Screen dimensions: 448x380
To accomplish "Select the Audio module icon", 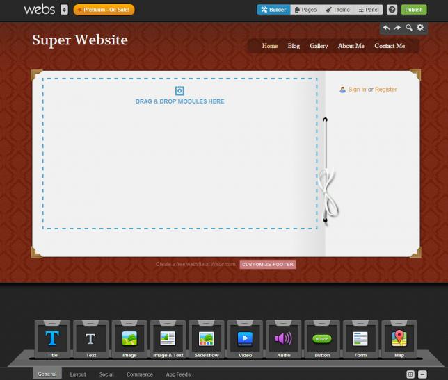I will coord(283,338).
